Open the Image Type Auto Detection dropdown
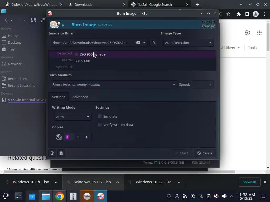The height and width of the screenshot is (202, 270). (x=189, y=43)
